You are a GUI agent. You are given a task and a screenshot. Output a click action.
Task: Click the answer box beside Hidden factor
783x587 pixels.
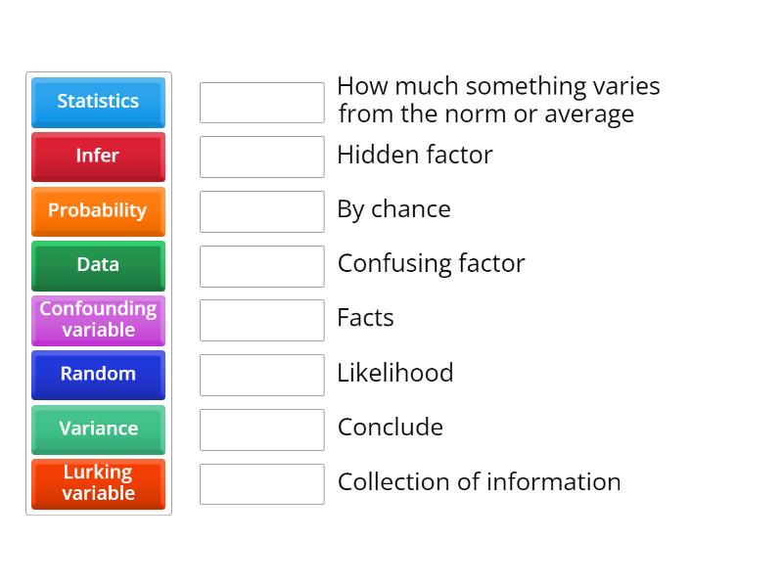261,157
